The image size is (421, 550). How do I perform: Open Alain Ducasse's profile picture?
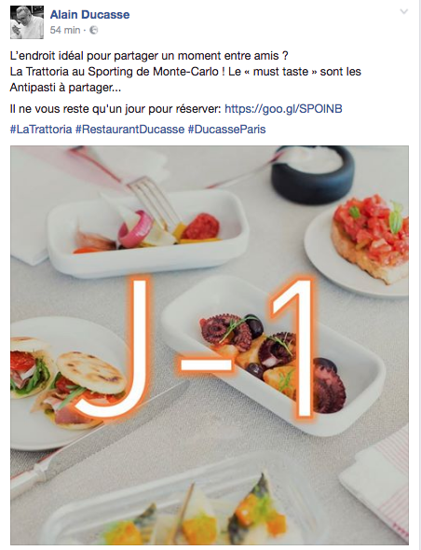tap(27, 22)
